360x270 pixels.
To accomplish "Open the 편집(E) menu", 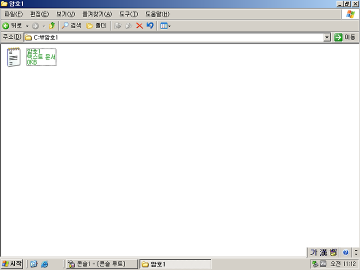I will coord(39,14).
